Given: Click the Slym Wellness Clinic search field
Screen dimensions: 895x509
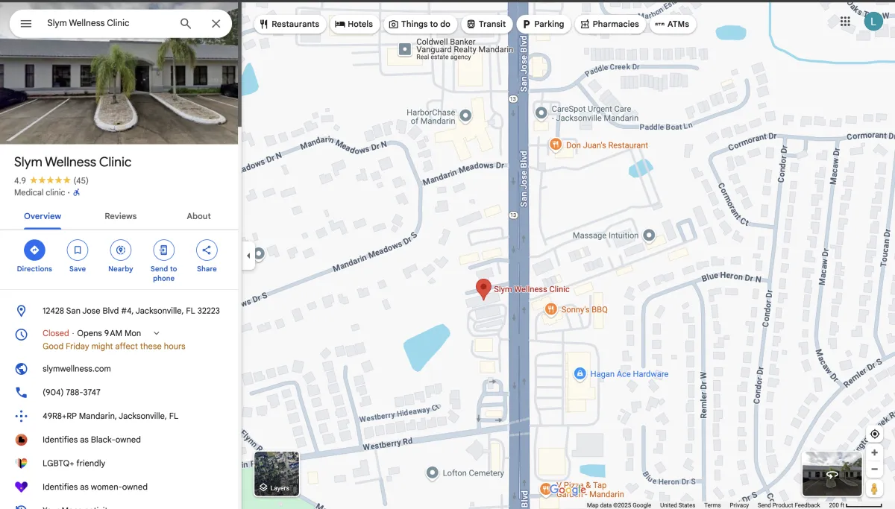Looking at the screenshot, I should pos(108,23).
